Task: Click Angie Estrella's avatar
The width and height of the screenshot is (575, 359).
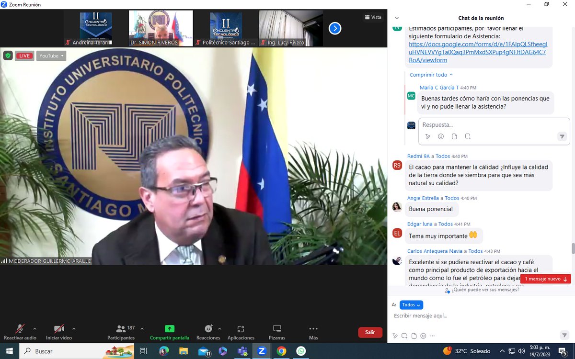Action: [x=397, y=207]
